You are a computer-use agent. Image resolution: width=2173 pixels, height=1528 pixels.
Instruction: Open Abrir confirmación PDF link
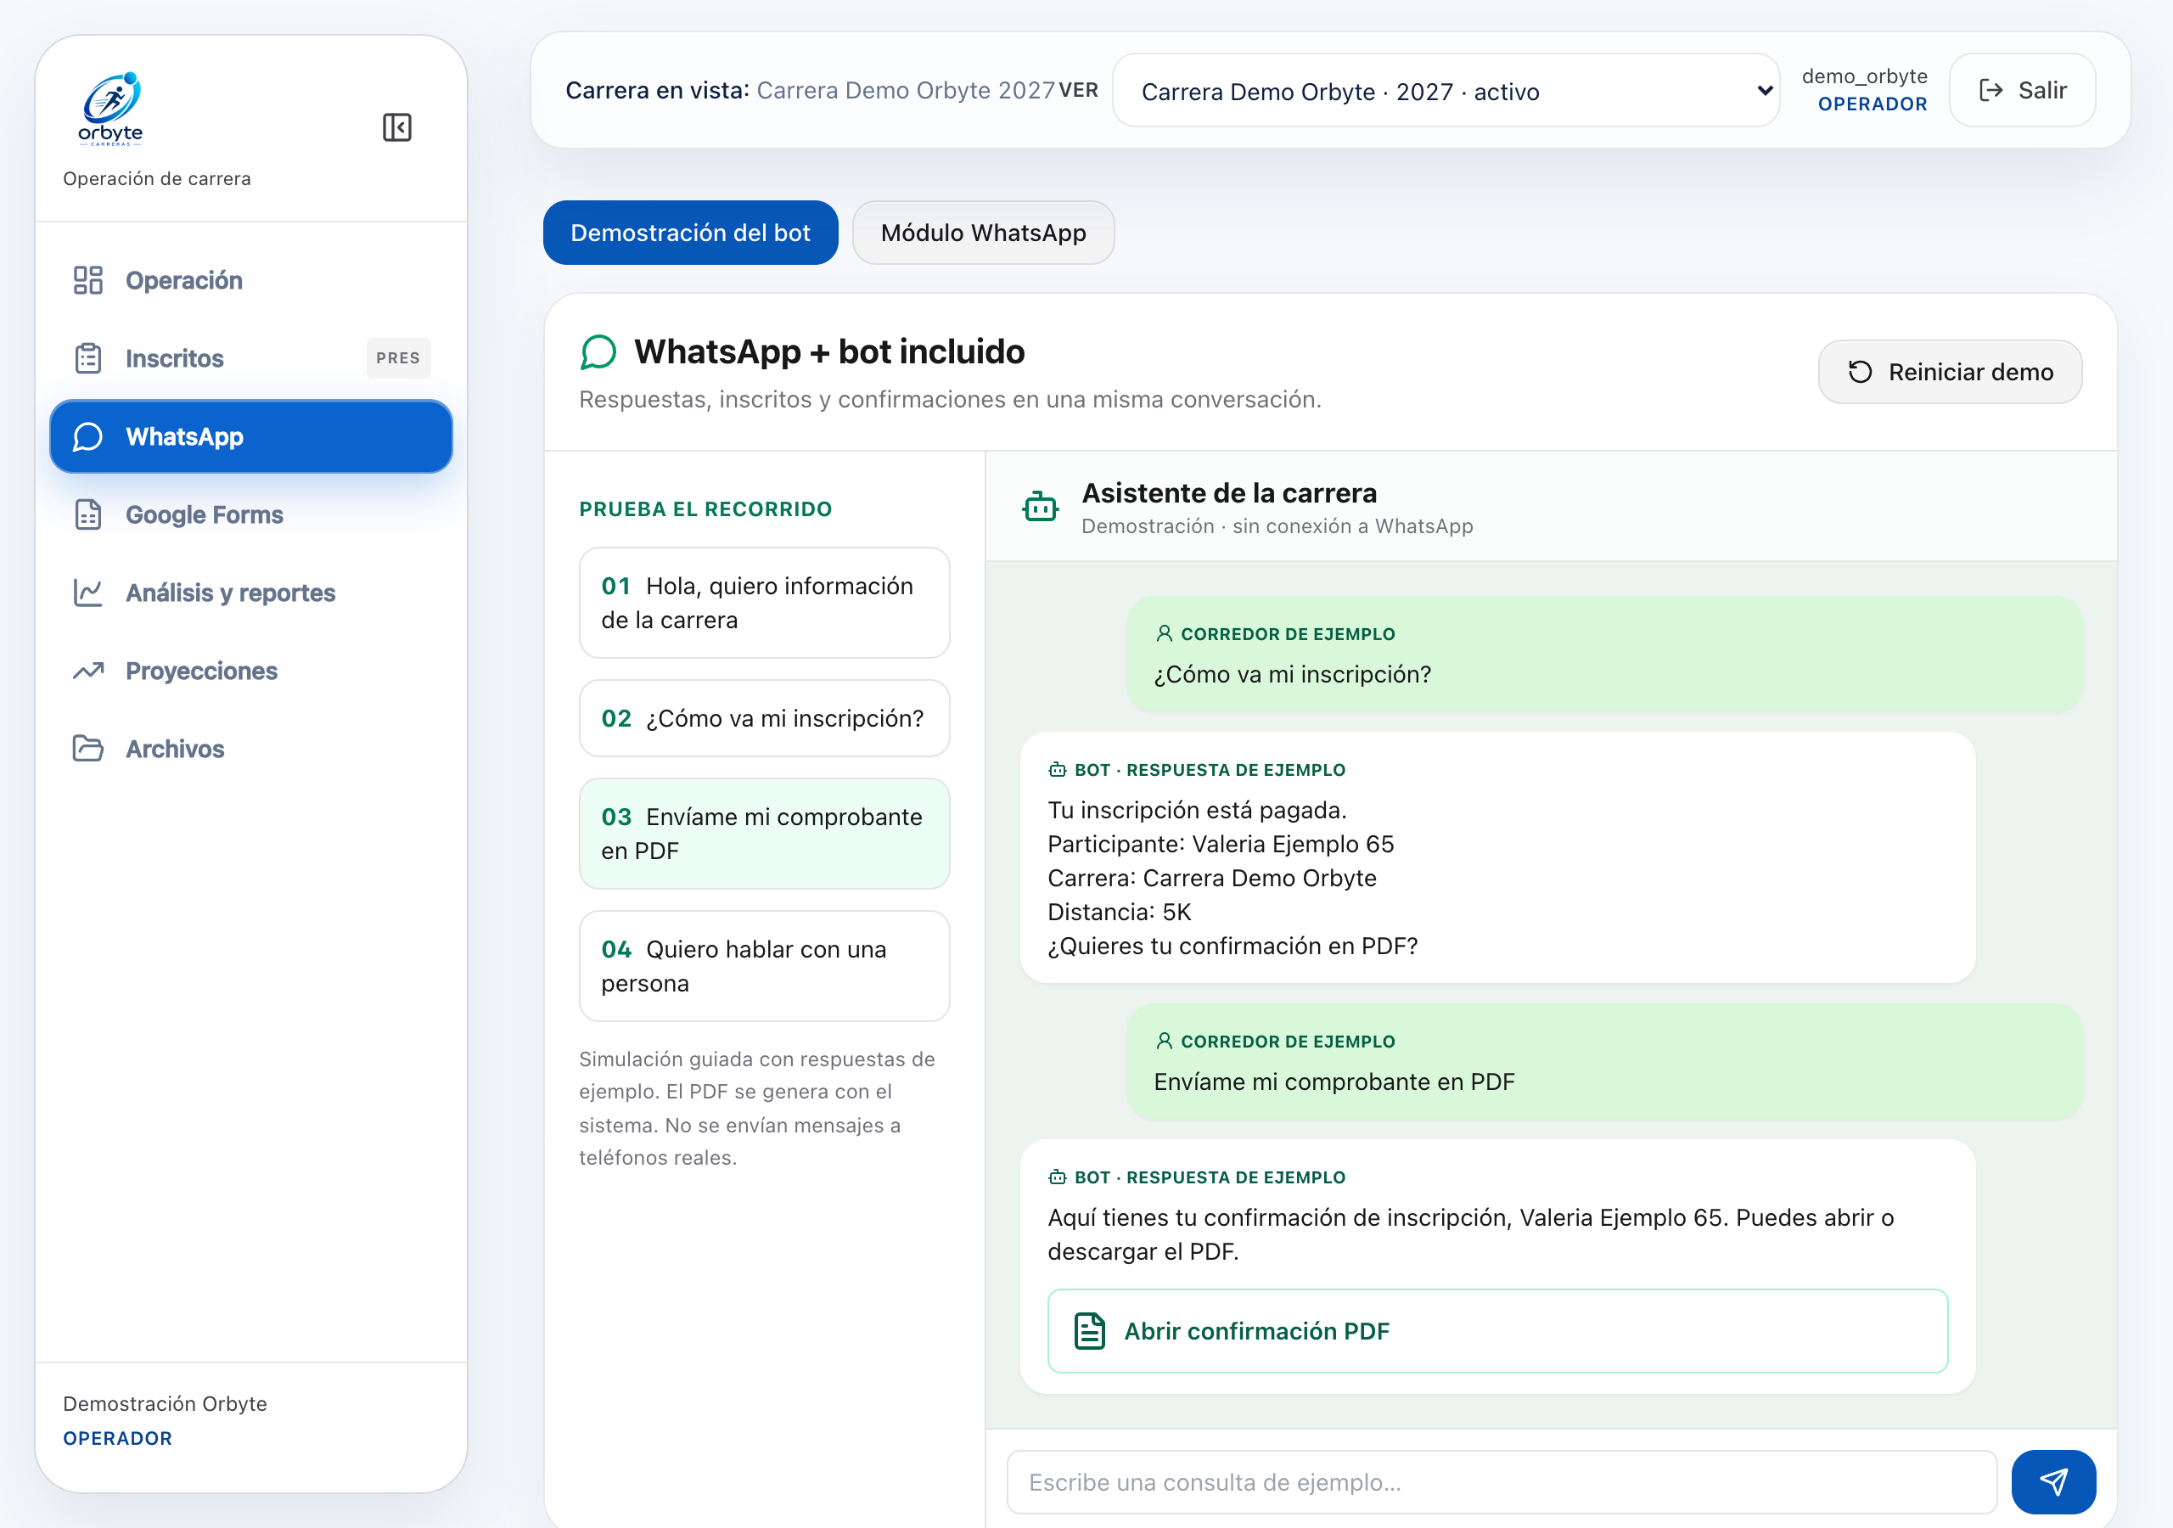point(1497,1331)
